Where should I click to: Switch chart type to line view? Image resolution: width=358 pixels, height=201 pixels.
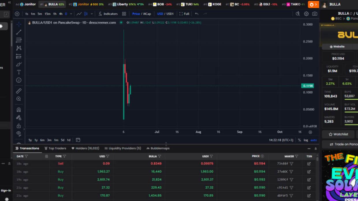(x=79, y=14)
